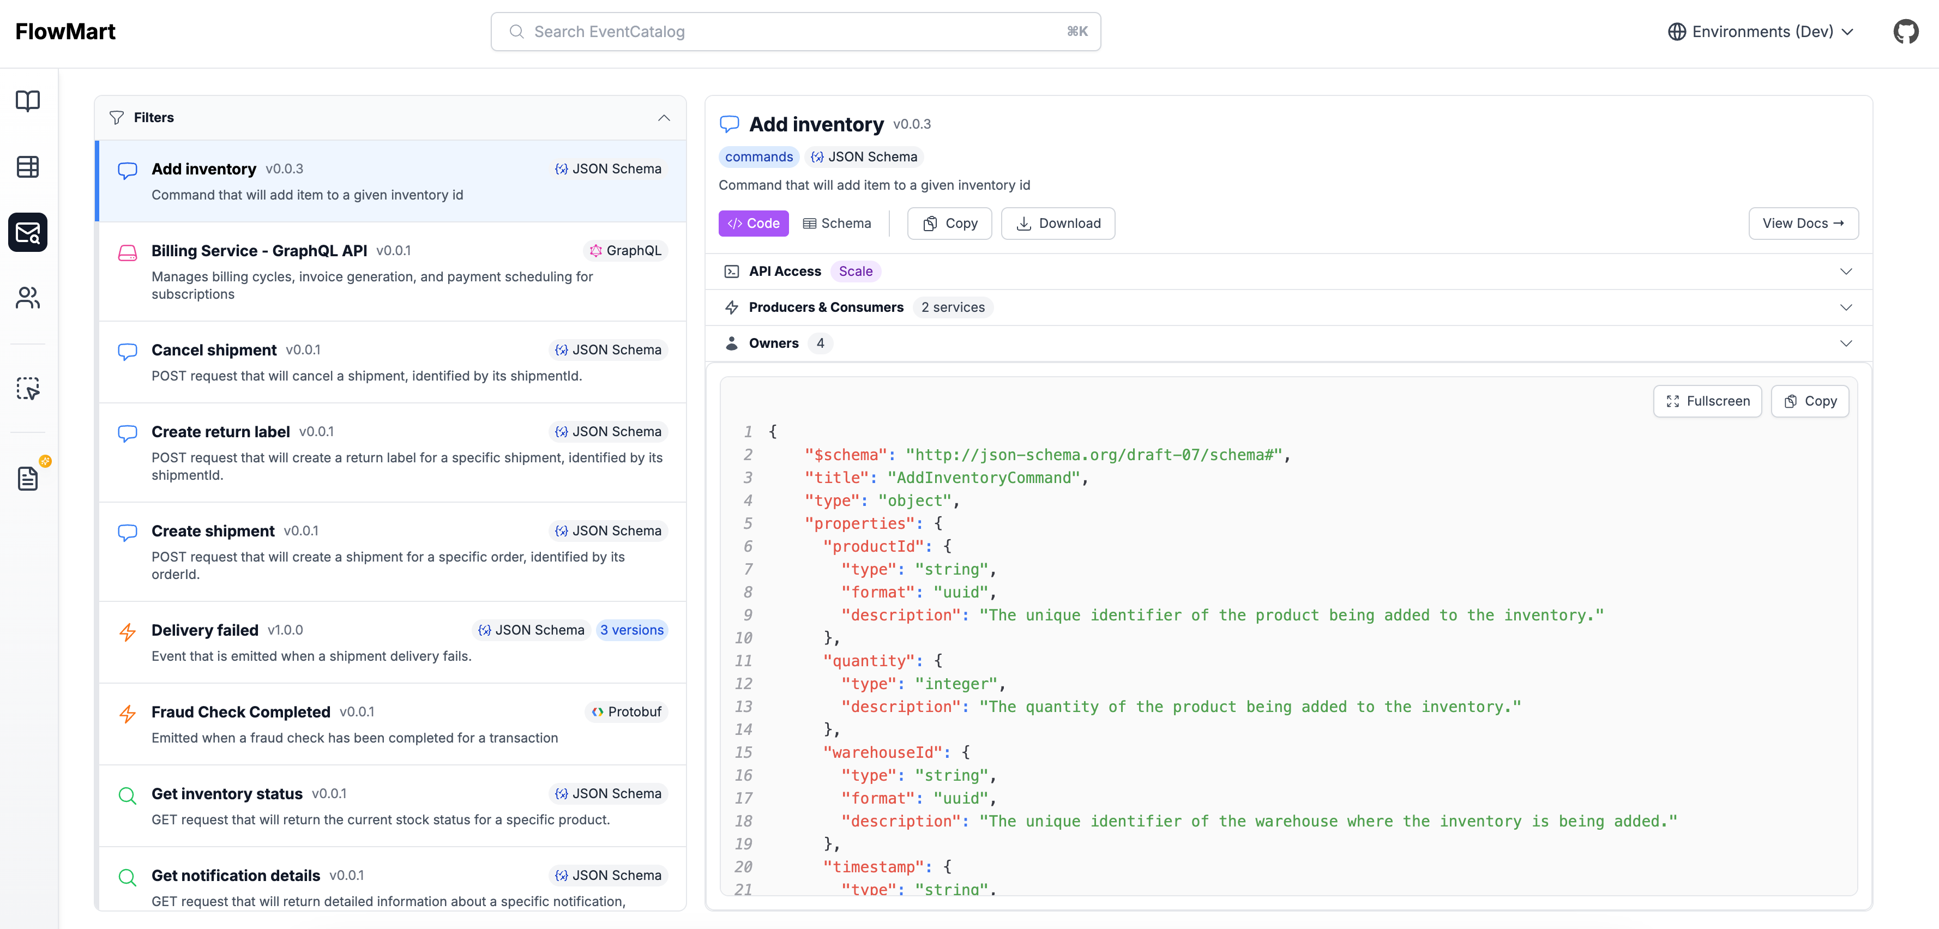
Task: Click the "AddInventoryCommand" title value in code
Action: [x=984, y=477]
